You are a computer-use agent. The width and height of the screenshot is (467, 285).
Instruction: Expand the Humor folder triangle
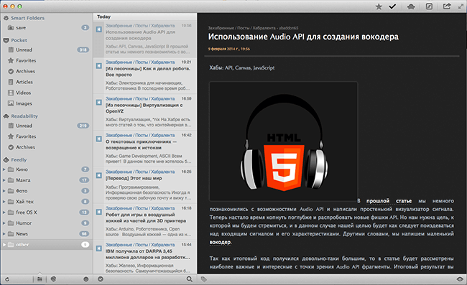[x=4, y=223]
